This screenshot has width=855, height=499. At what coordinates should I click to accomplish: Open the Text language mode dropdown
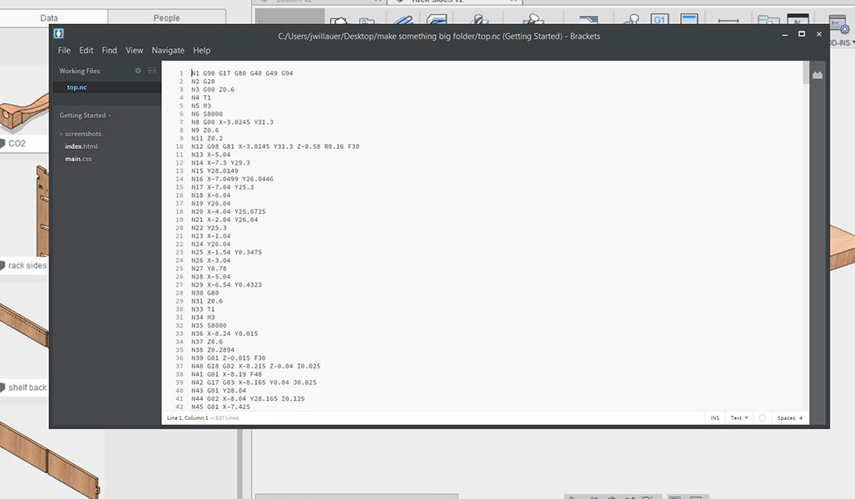(x=739, y=417)
